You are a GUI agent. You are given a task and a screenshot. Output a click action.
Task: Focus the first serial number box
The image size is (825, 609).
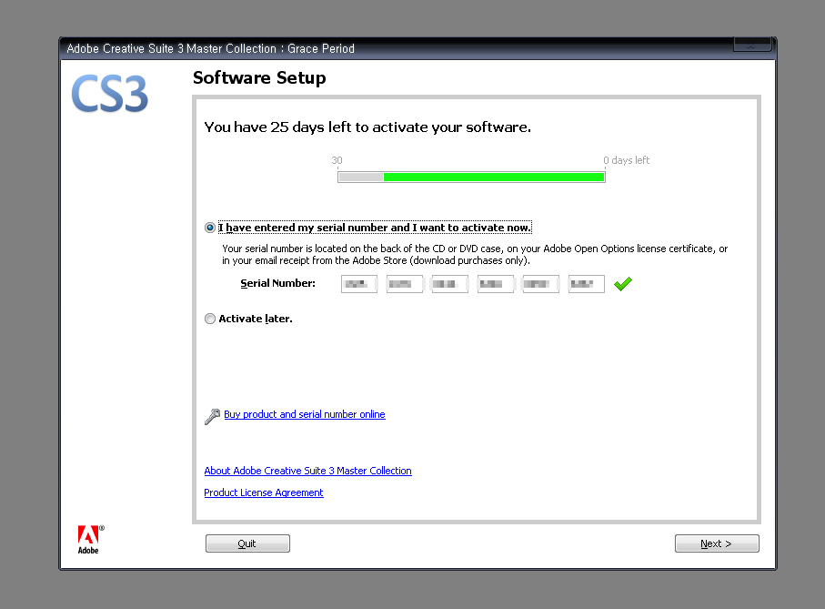click(x=359, y=284)
